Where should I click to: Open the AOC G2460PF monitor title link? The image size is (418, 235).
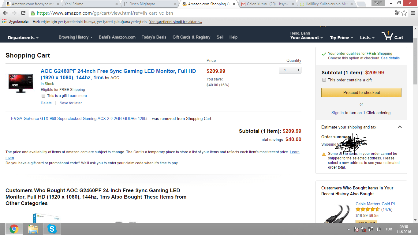tap(118, 74)
